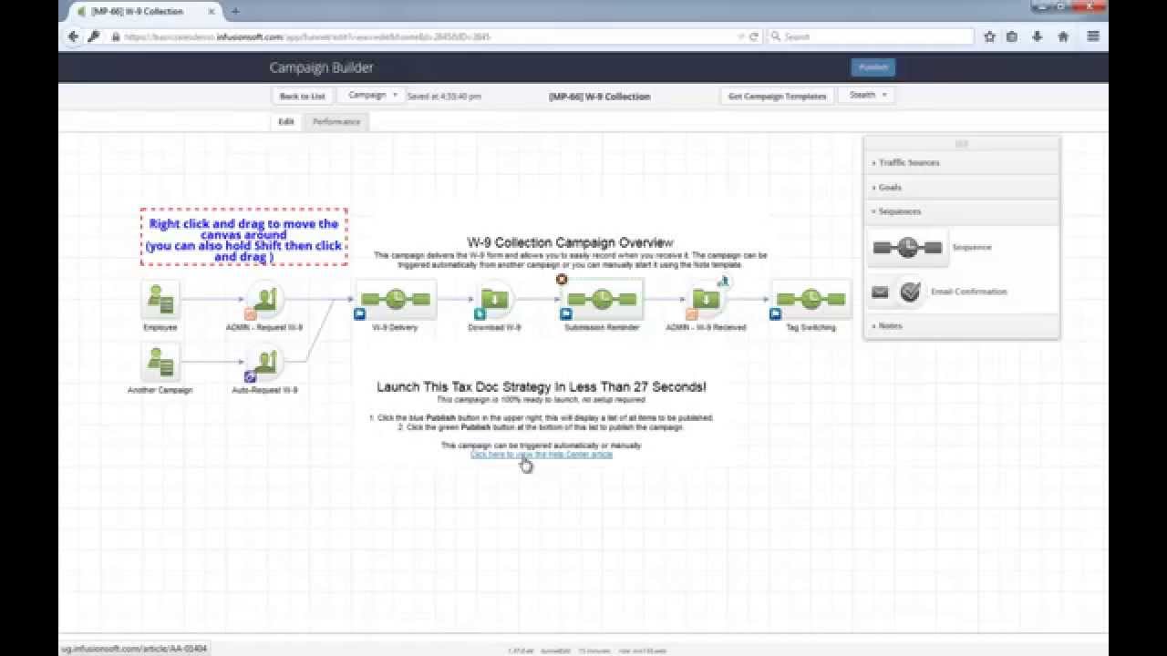Screen dimensions: 1167x656
Task: Click the Launch This Tax Doc Strategy heading
Action: pyautogui.click(x=542, y=386)
